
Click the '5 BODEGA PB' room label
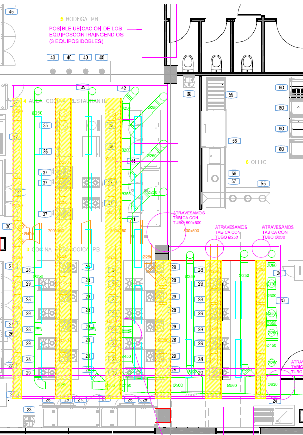(x=79, y=19)
